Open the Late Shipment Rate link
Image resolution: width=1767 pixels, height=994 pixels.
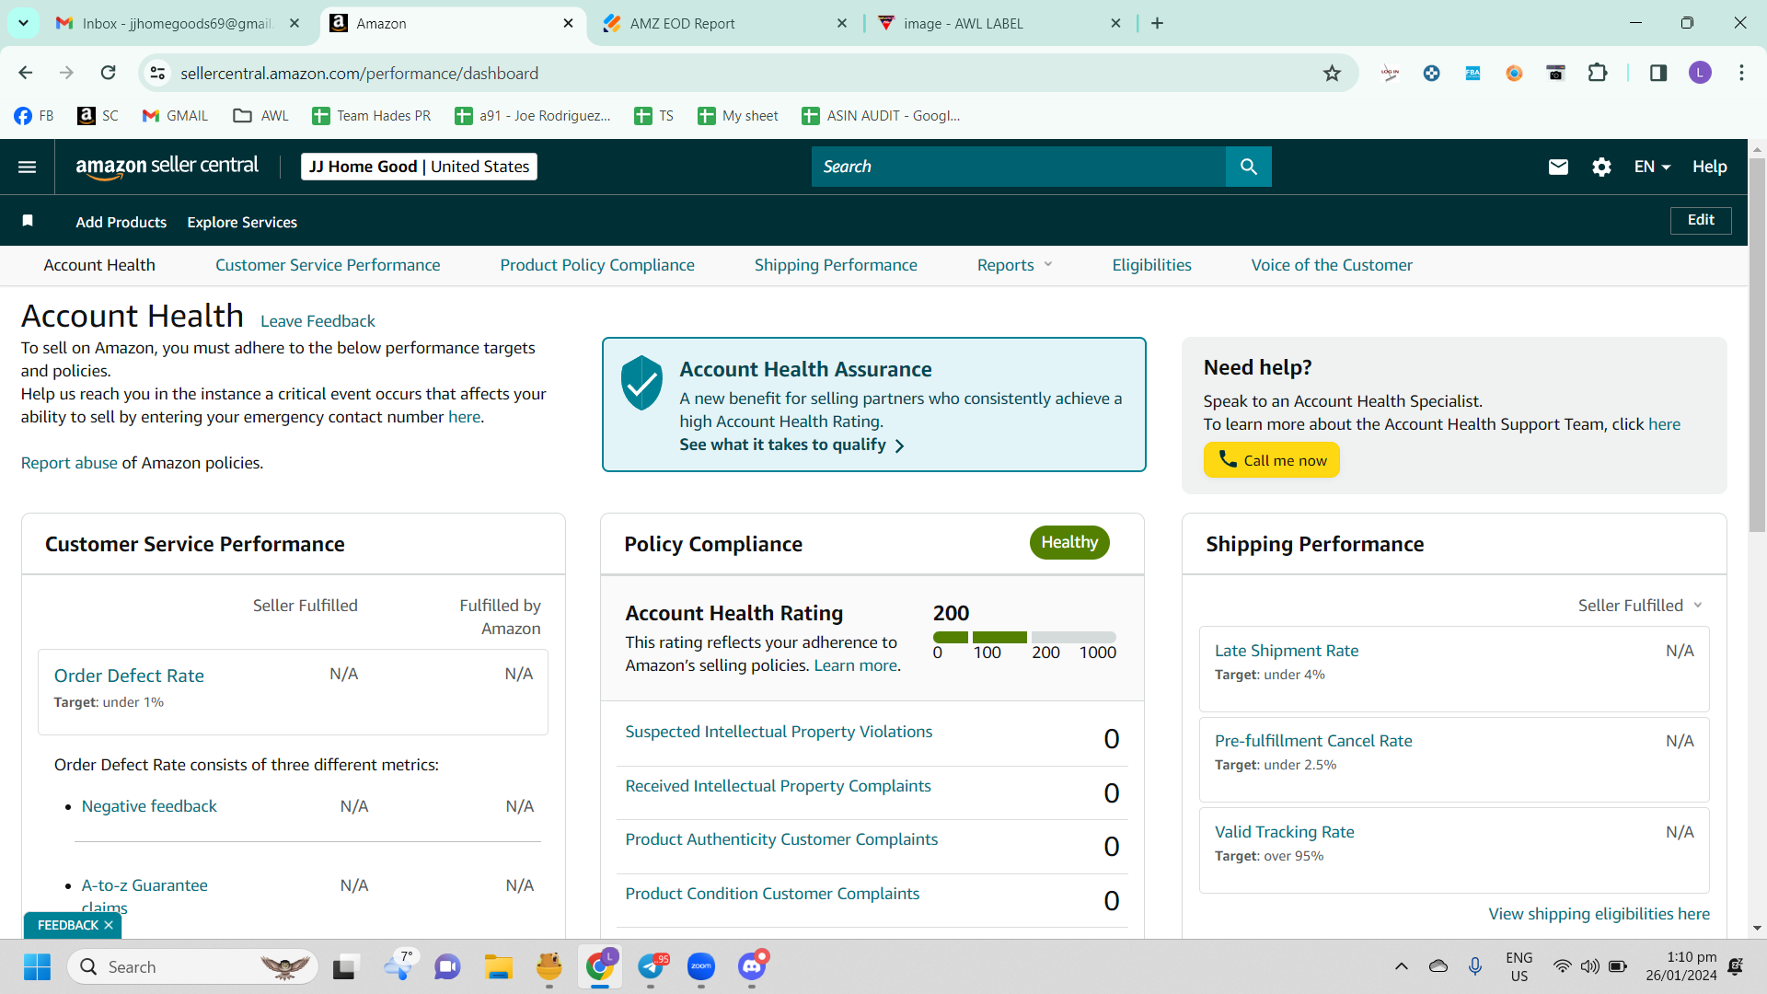1287,651
